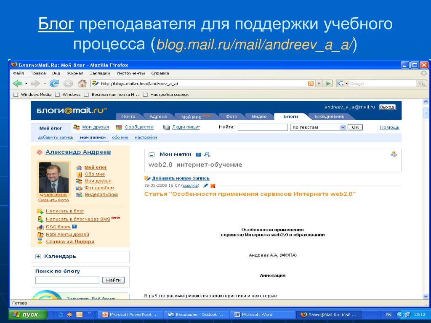Click the Найти search text field
Image resolution: width=431 pixels, height=323 pixels.
point(263,127)
